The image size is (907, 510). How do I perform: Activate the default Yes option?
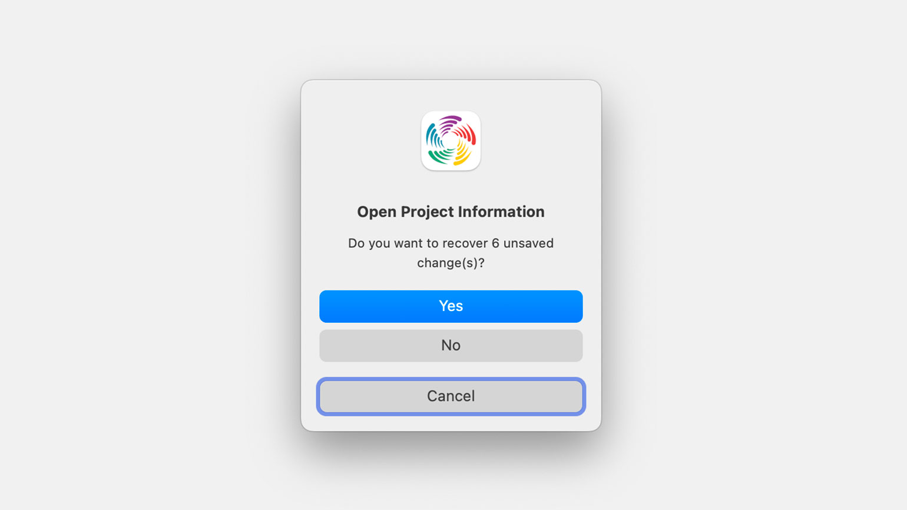click(451, 306)
